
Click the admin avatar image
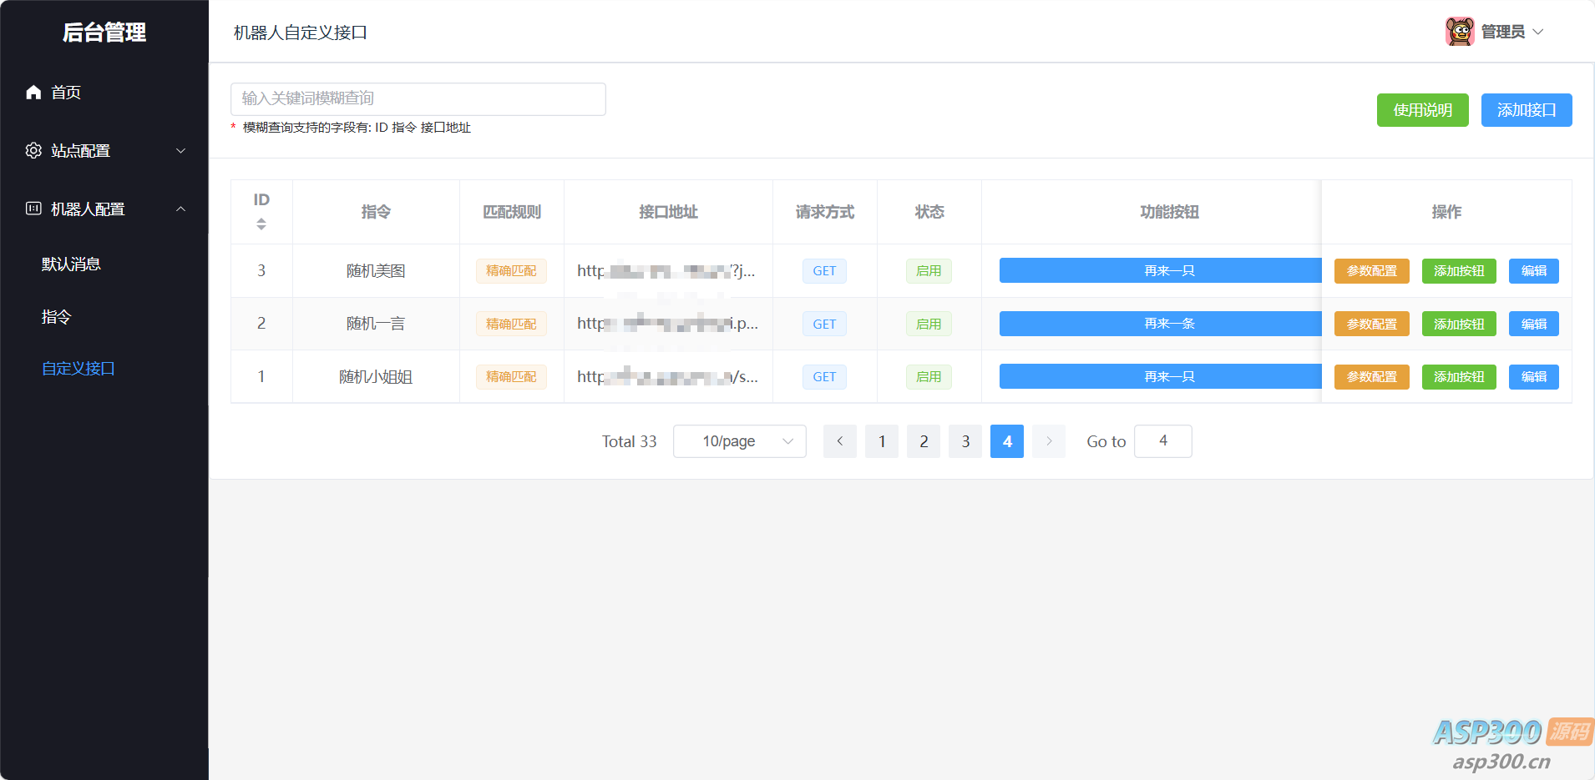tap(1459, 32)
